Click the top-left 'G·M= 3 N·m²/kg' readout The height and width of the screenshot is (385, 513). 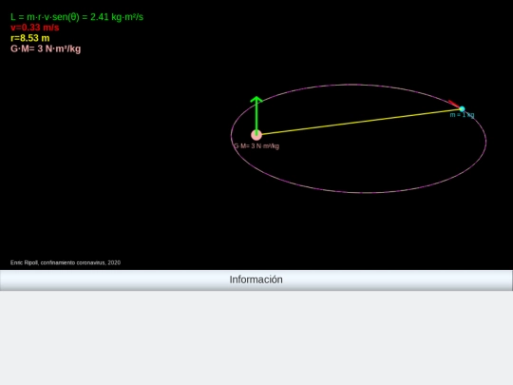pos(46,48)
